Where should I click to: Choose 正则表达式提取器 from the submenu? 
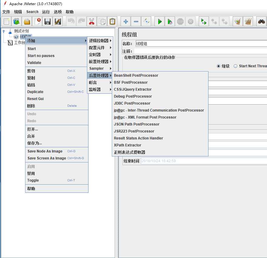coord(160,152)
